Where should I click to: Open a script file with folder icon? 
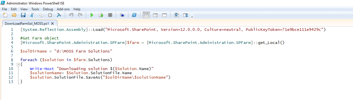coord(14,15)
